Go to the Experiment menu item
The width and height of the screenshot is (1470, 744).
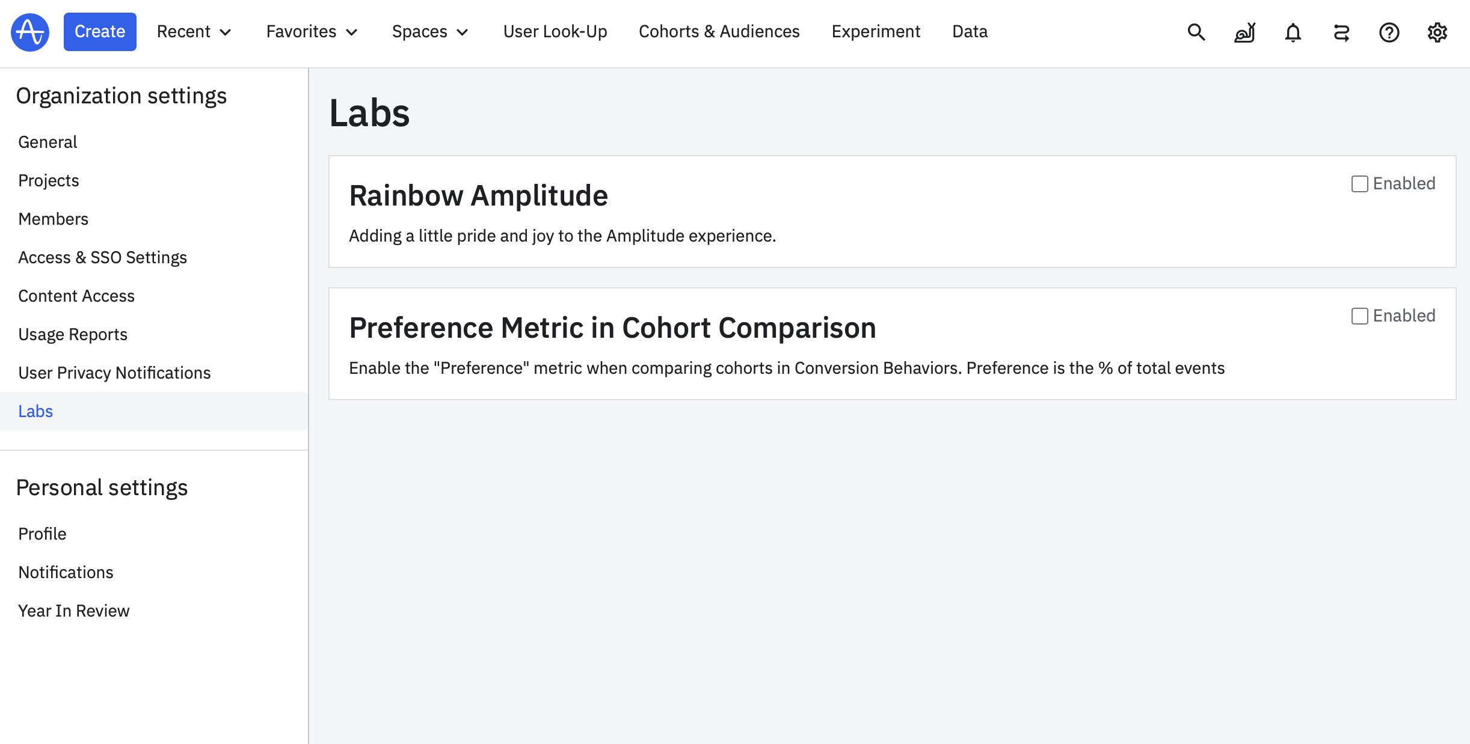pyautogui.click(x=876, y=32)
